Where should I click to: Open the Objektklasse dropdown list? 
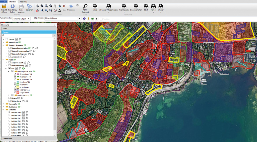80,19
